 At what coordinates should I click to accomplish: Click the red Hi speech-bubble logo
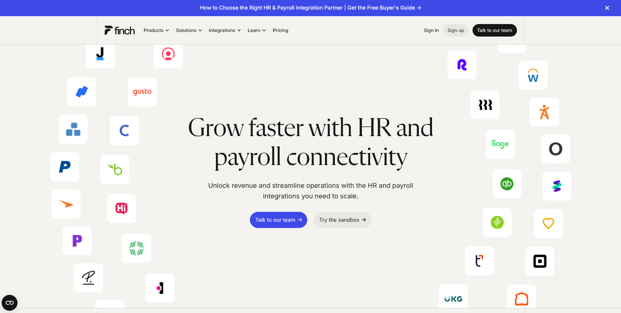(x=121, y=209)
